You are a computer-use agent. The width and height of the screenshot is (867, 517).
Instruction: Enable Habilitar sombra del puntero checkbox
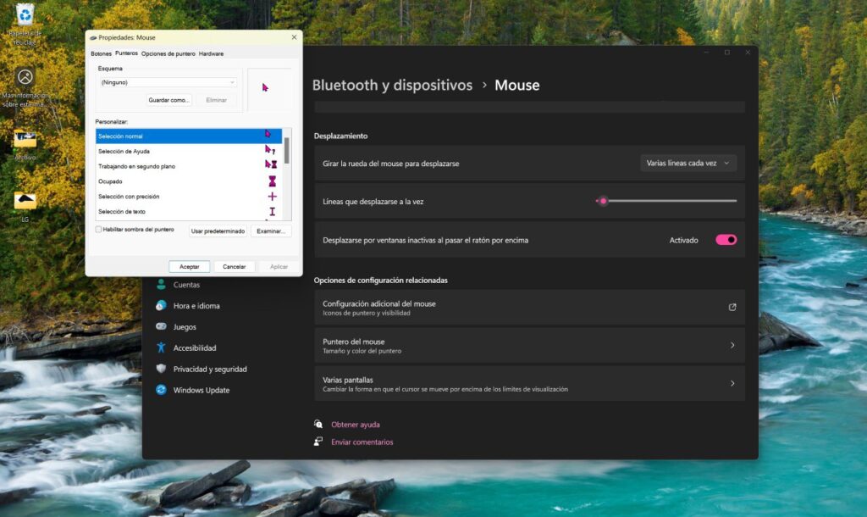[98, 229]
